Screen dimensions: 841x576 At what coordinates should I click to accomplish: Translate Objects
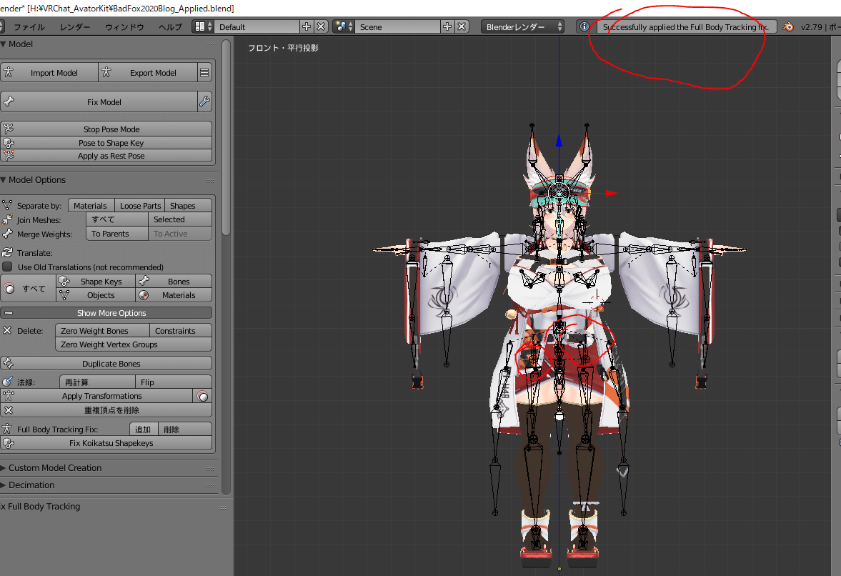click(x=96, y=295)
